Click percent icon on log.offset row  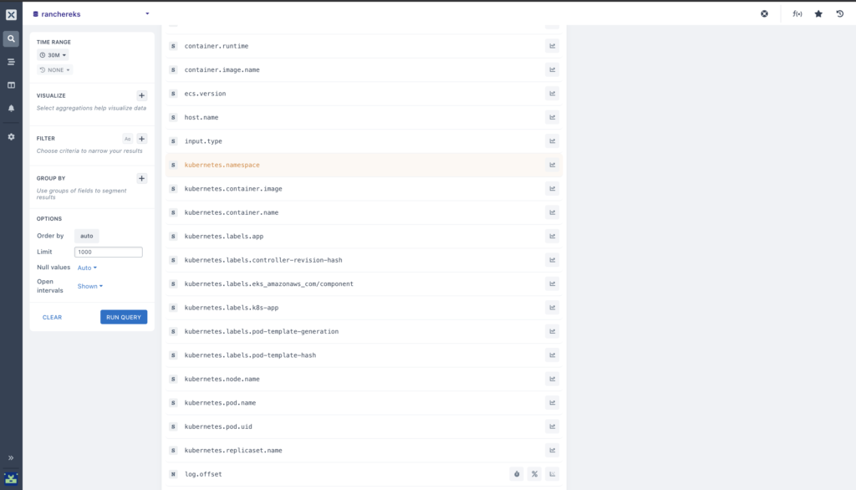[534, 474]
